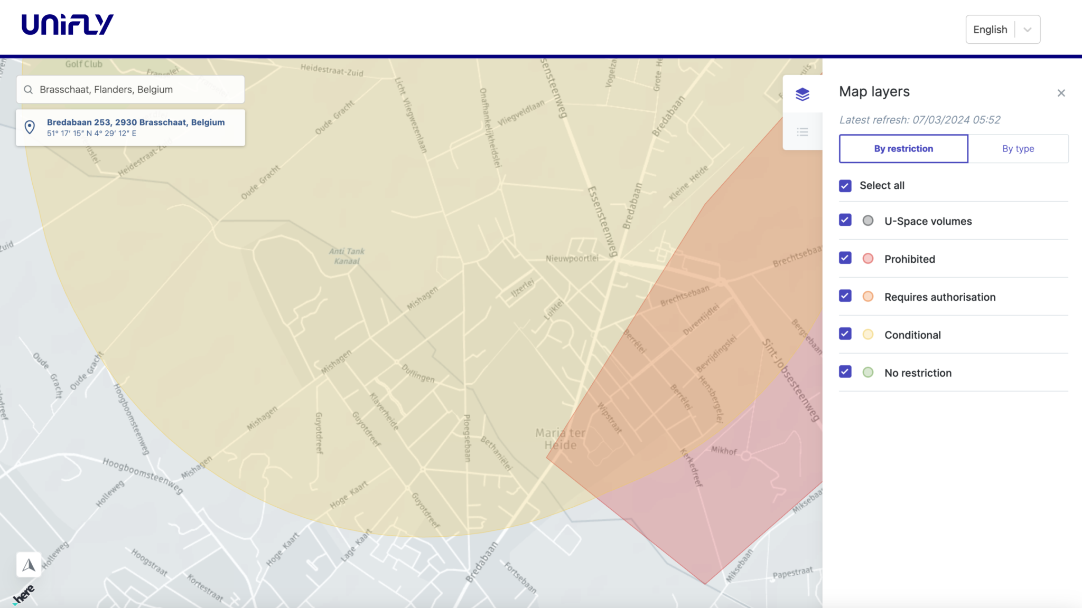Click the HERE maps logo
1082x608 pixels.
24,595
